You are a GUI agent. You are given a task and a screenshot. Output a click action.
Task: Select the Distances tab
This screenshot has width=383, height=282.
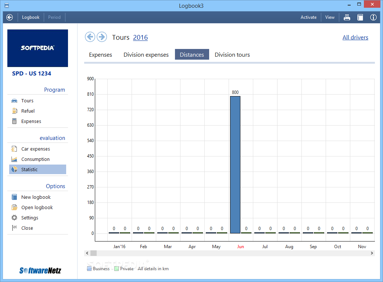click(192, 54)
